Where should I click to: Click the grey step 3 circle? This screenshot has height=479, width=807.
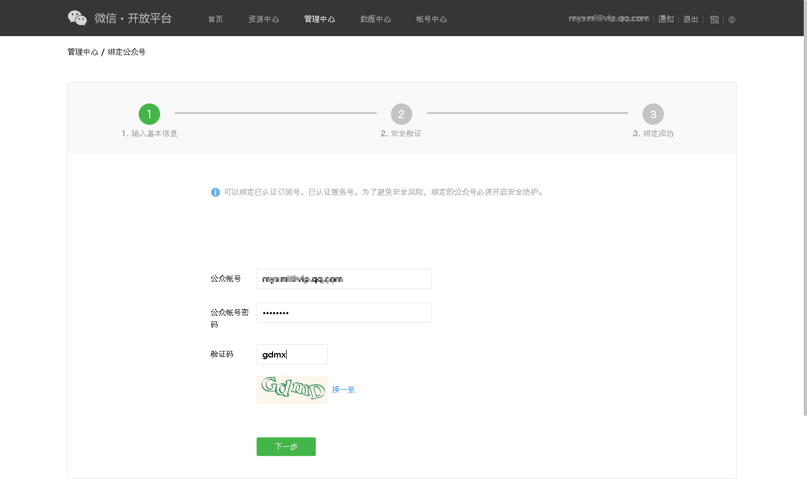click(x=653, y=114)
